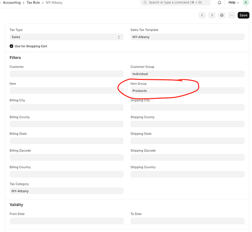
Task: Click the Billing Country field
Action: click(66, 174)
